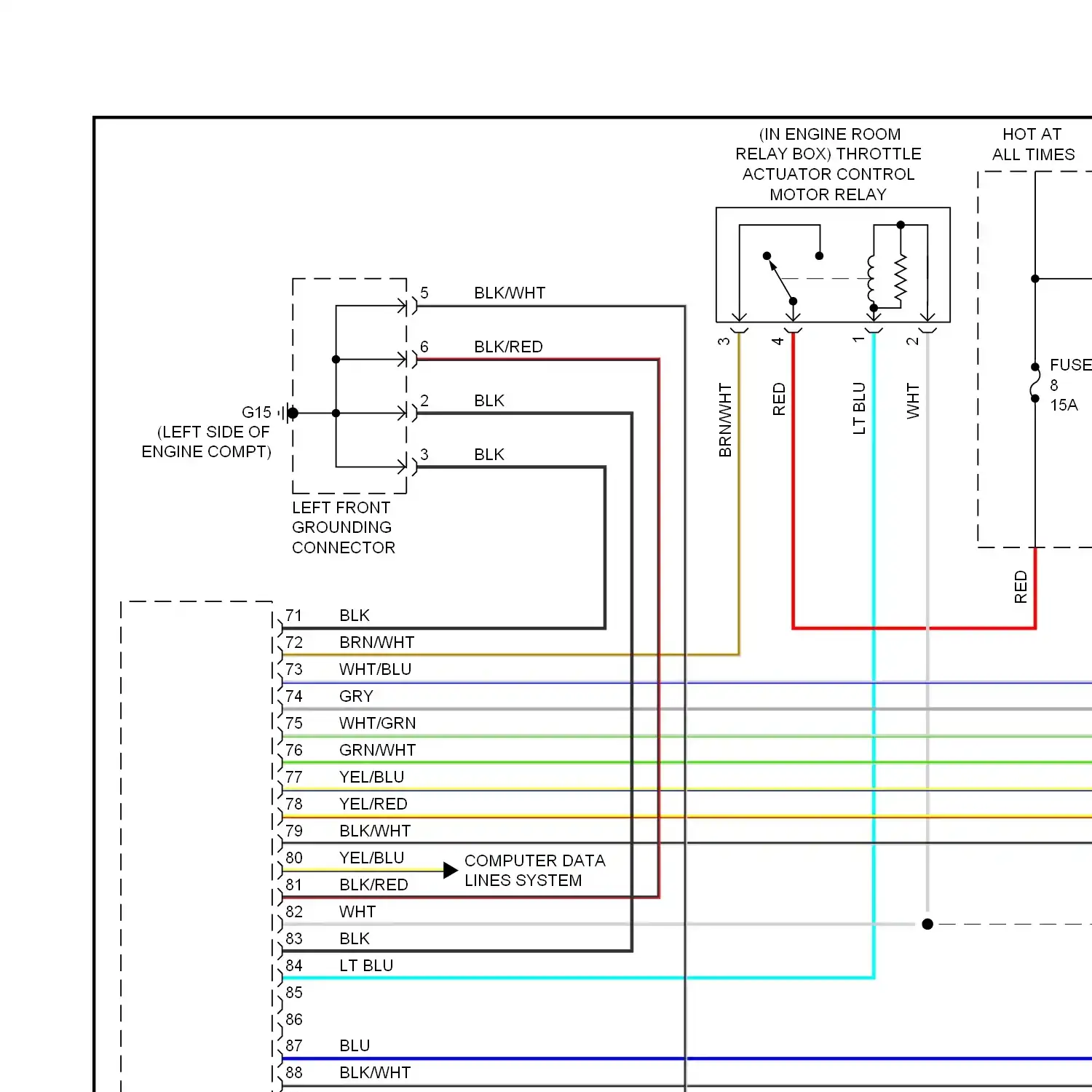Viewport: 1092px width, 1092px height.
Task: Click pin 76 GRN/WHT label
Action: click(378, 750)
